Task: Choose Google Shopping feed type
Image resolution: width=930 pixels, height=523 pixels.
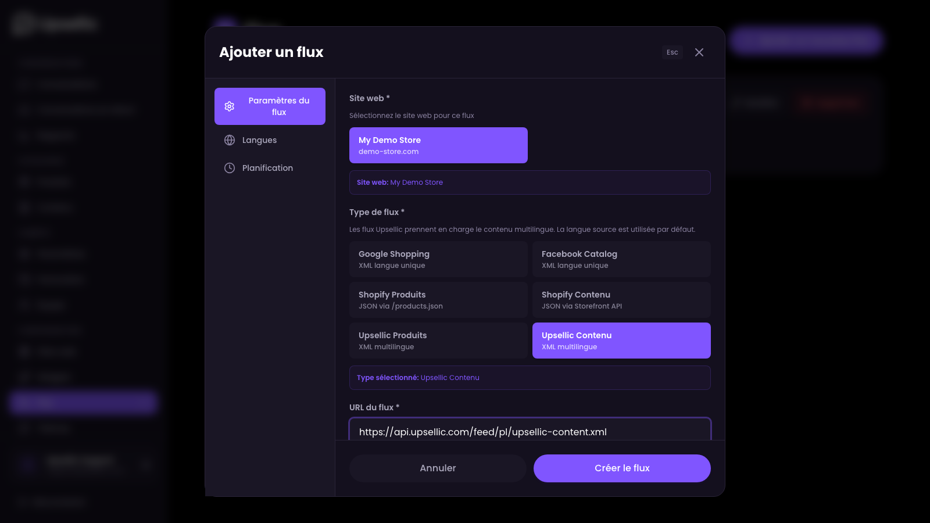Action: (x=438, y=259)
